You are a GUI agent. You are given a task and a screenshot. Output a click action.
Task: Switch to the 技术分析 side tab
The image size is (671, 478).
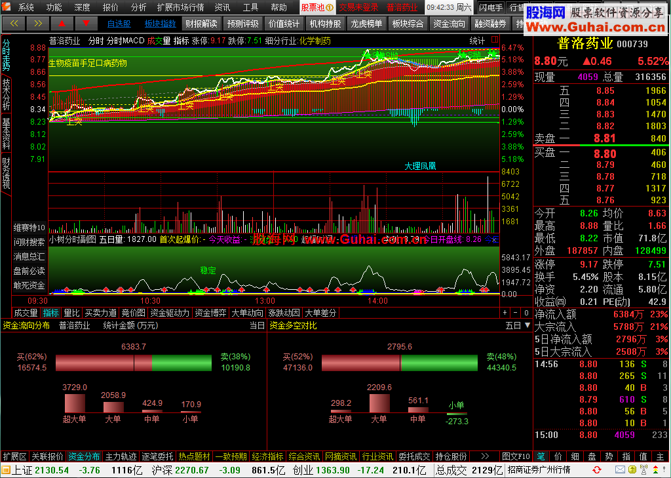6,94
